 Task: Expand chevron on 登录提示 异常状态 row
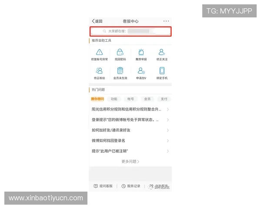coord(168,120)
